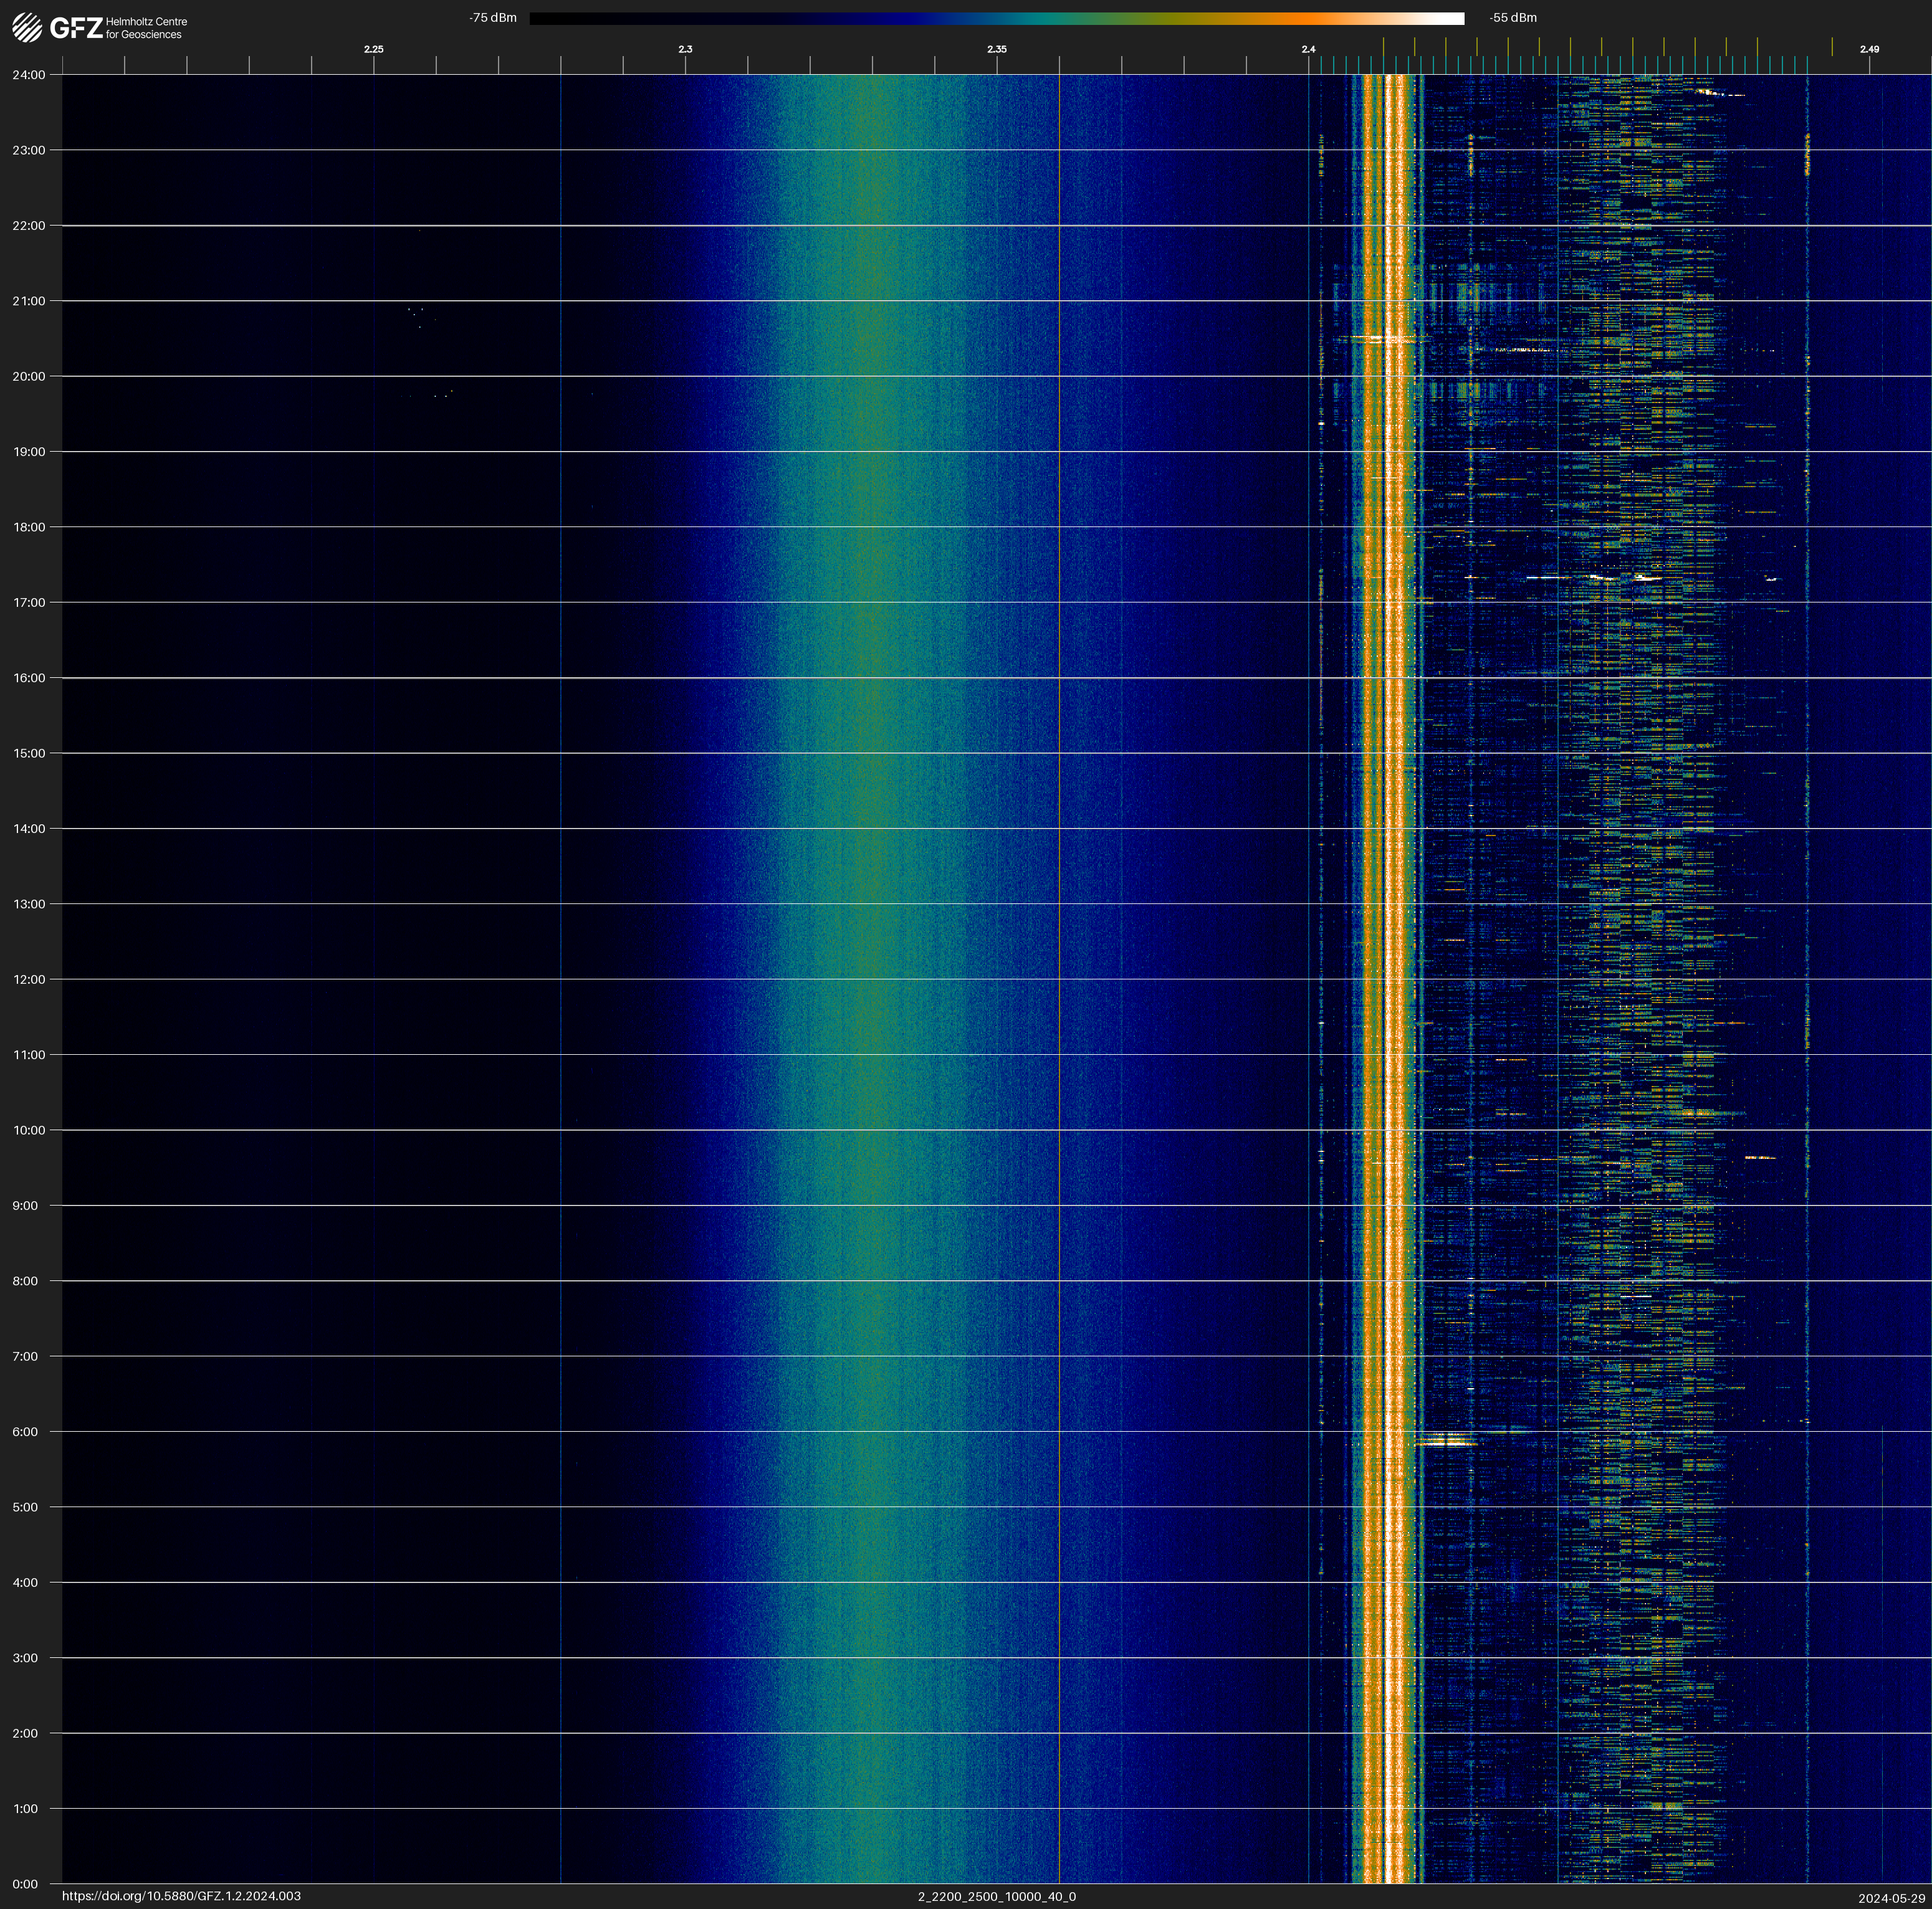
Task: Click the 0:00 time axis label
Action: pos(25,1884)
